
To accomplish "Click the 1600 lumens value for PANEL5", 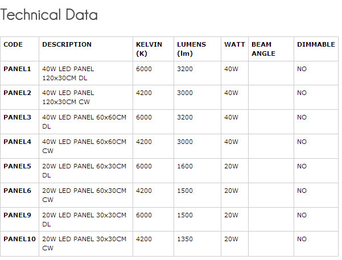I will tap(185, 166).
